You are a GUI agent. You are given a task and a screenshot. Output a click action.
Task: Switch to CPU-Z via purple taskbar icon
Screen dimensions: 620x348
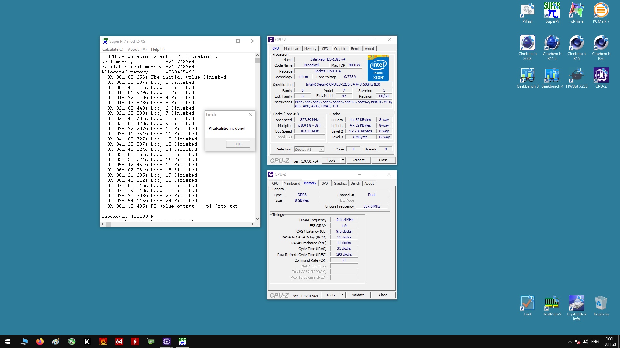click(x=166, y=342)
